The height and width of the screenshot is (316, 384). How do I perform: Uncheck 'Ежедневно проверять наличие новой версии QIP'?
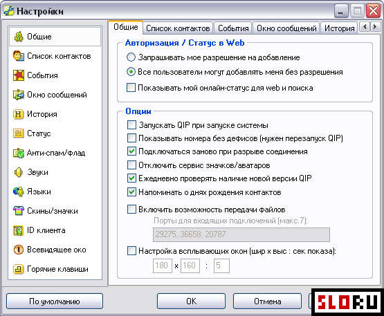click(131, 178)
